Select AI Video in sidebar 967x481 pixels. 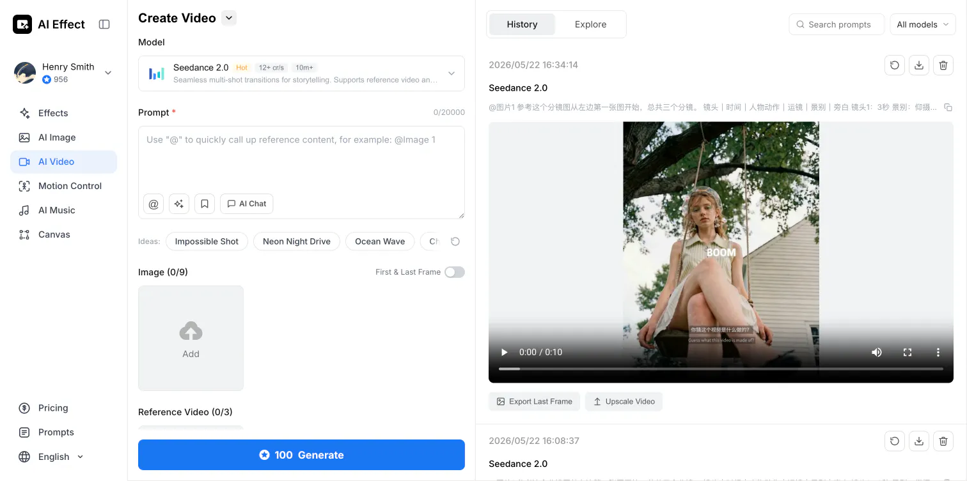(x=63, y=162)
